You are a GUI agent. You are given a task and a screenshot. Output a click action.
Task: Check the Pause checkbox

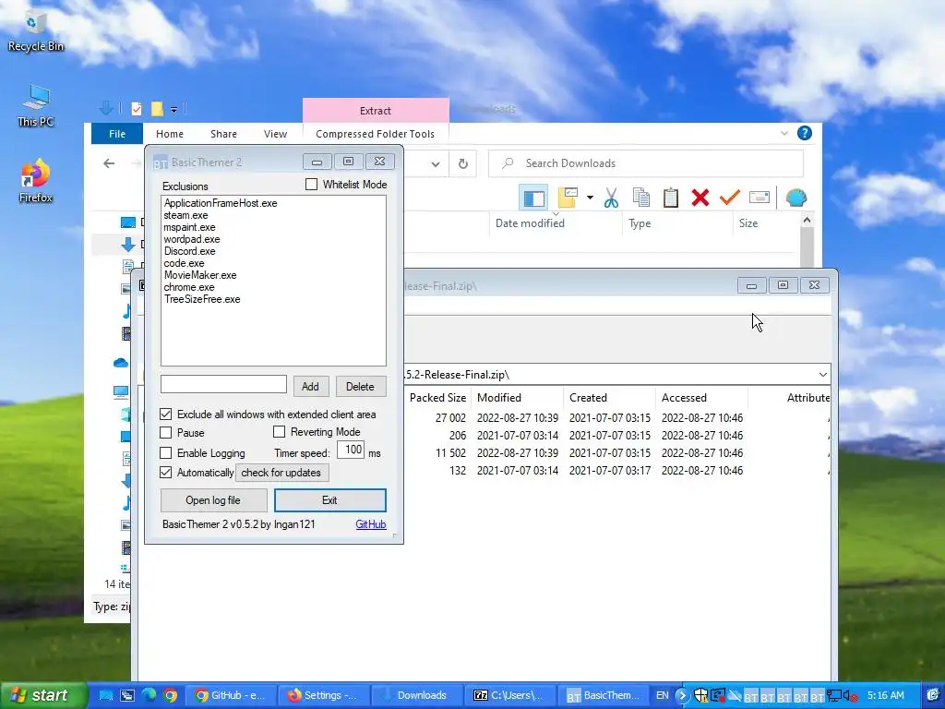point(166,433)
